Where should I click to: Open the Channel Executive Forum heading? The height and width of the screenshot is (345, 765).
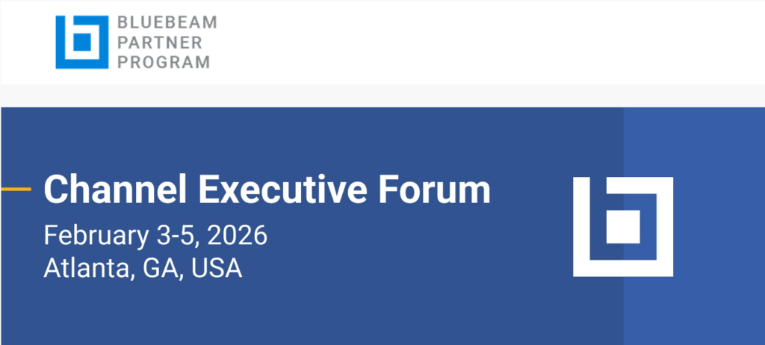click(x=267, y=190)
